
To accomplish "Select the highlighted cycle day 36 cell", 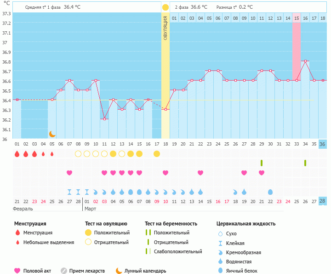I will tap(323, 144).
